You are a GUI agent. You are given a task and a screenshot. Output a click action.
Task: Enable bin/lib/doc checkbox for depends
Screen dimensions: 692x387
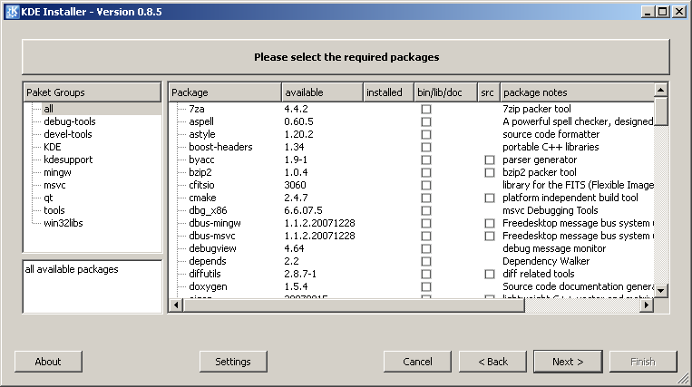(x=426, y=261)
